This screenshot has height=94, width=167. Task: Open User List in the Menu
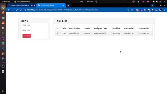pyautogui.click(x=34, y=30)
